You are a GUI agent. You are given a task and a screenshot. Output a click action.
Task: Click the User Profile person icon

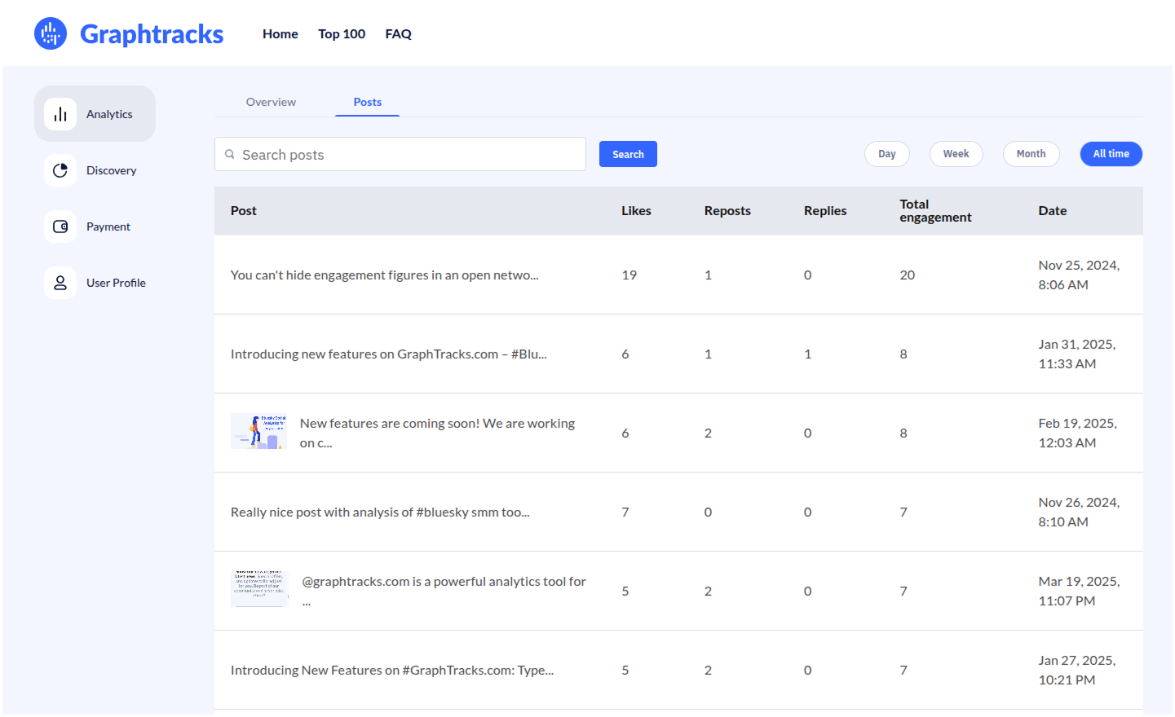[x=60, y=283]
